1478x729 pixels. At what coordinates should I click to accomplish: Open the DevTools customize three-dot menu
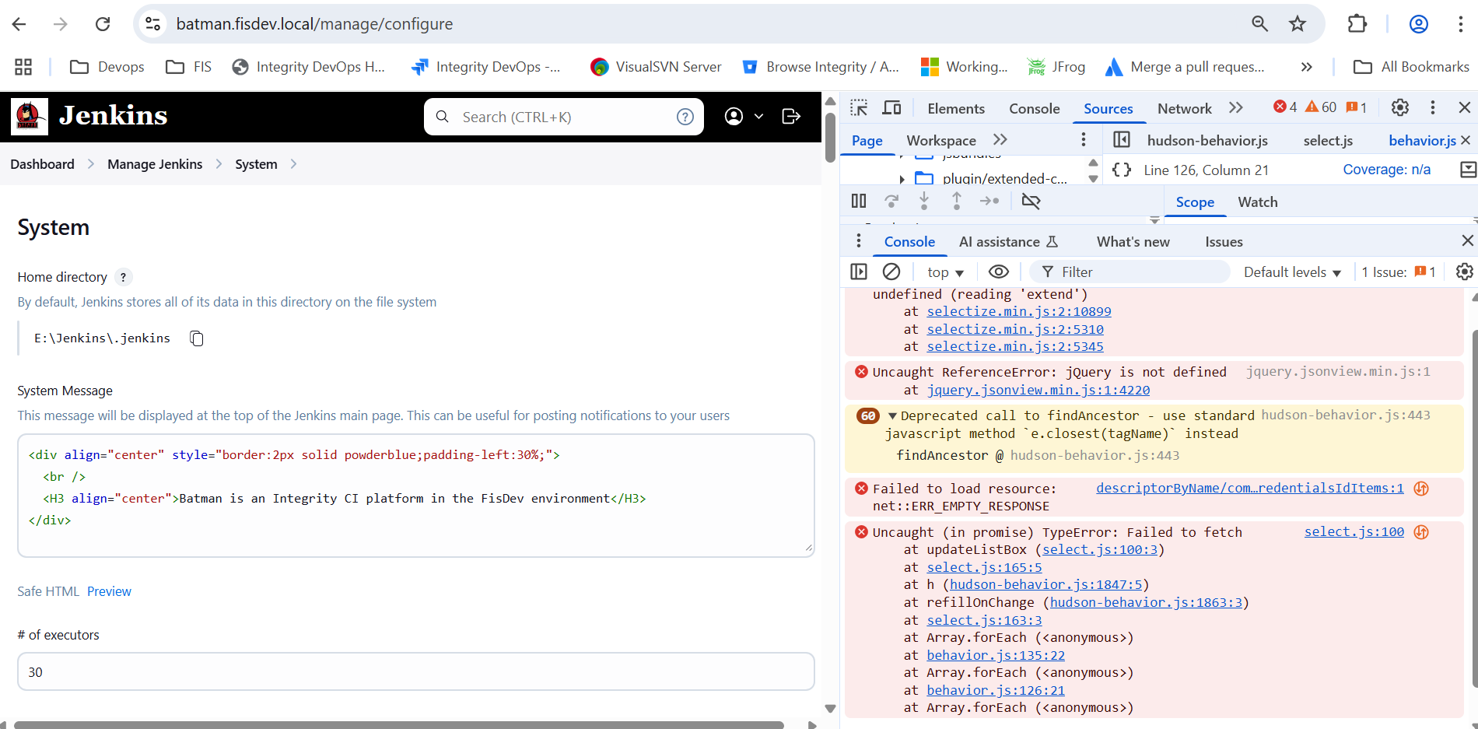(x=1433, y=107)
